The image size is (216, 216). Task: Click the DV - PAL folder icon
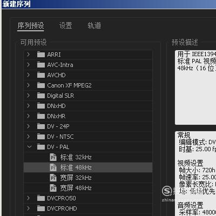41,147
